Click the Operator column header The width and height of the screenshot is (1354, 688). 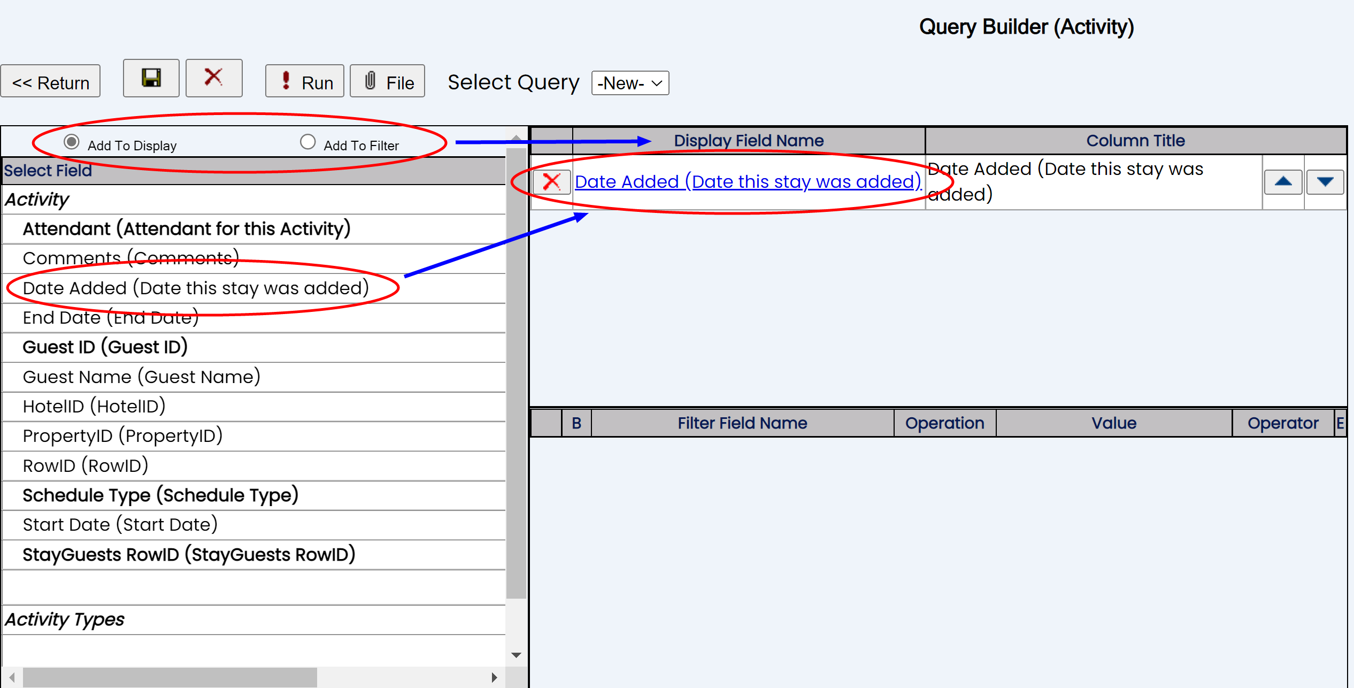1283,423
